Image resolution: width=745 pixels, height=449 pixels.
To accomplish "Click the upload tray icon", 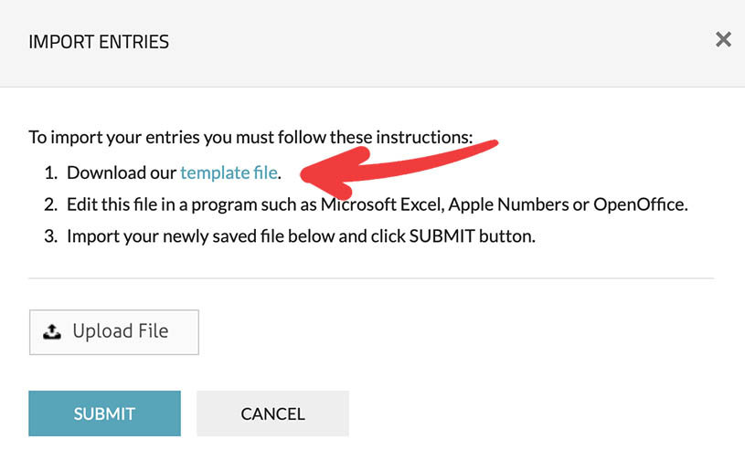I will coord(52,331).
